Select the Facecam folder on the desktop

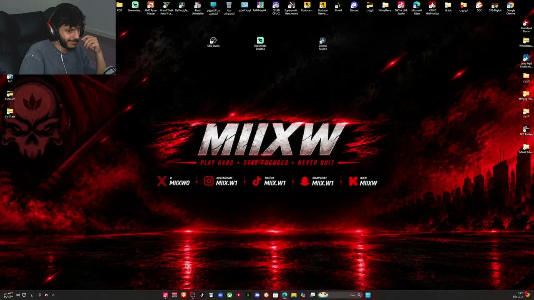pos(10,95)
